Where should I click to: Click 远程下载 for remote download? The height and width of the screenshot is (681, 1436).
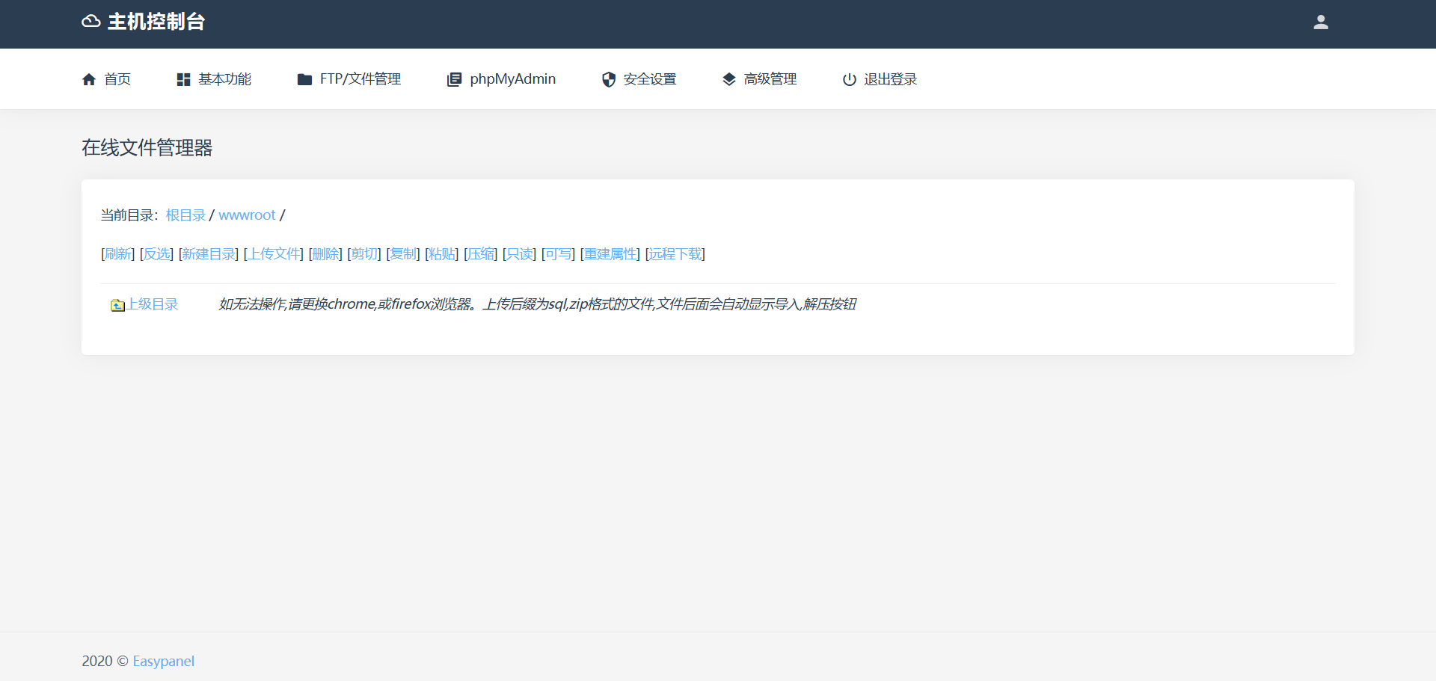pos(675,254)
